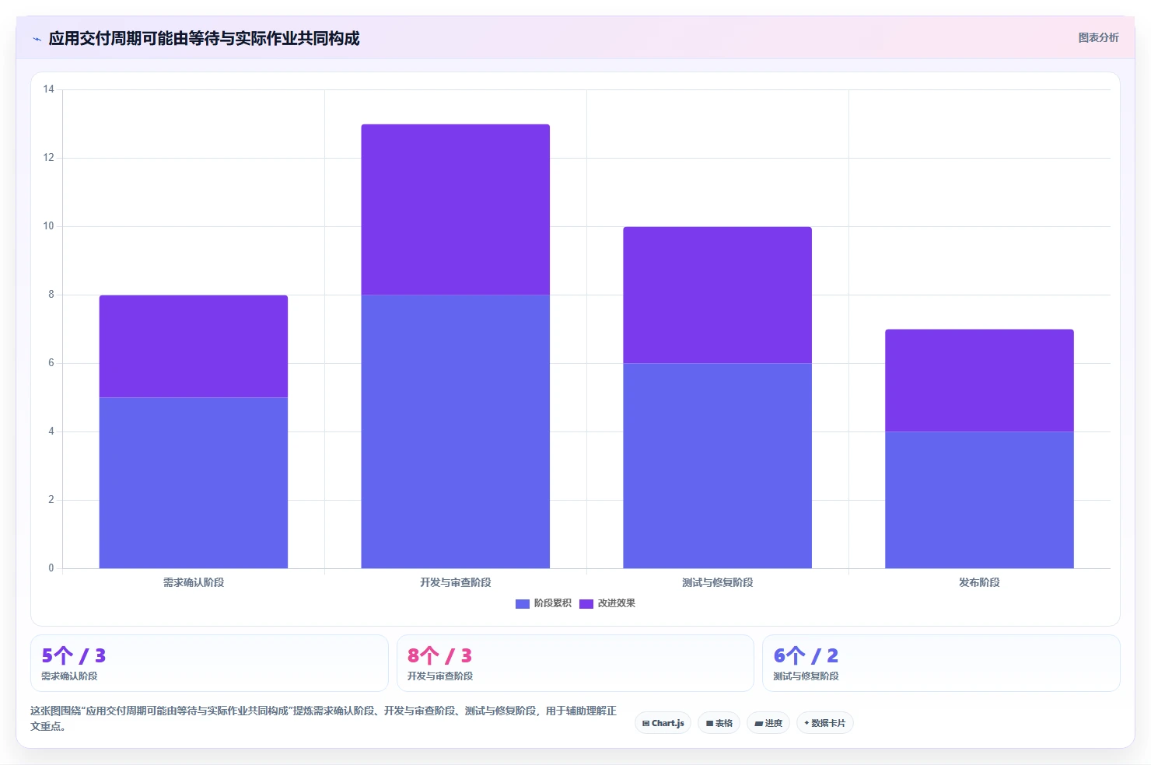Click the 进度 tag chip
The width and height of the screenshot is (1151, 765).
pos(768,723)
